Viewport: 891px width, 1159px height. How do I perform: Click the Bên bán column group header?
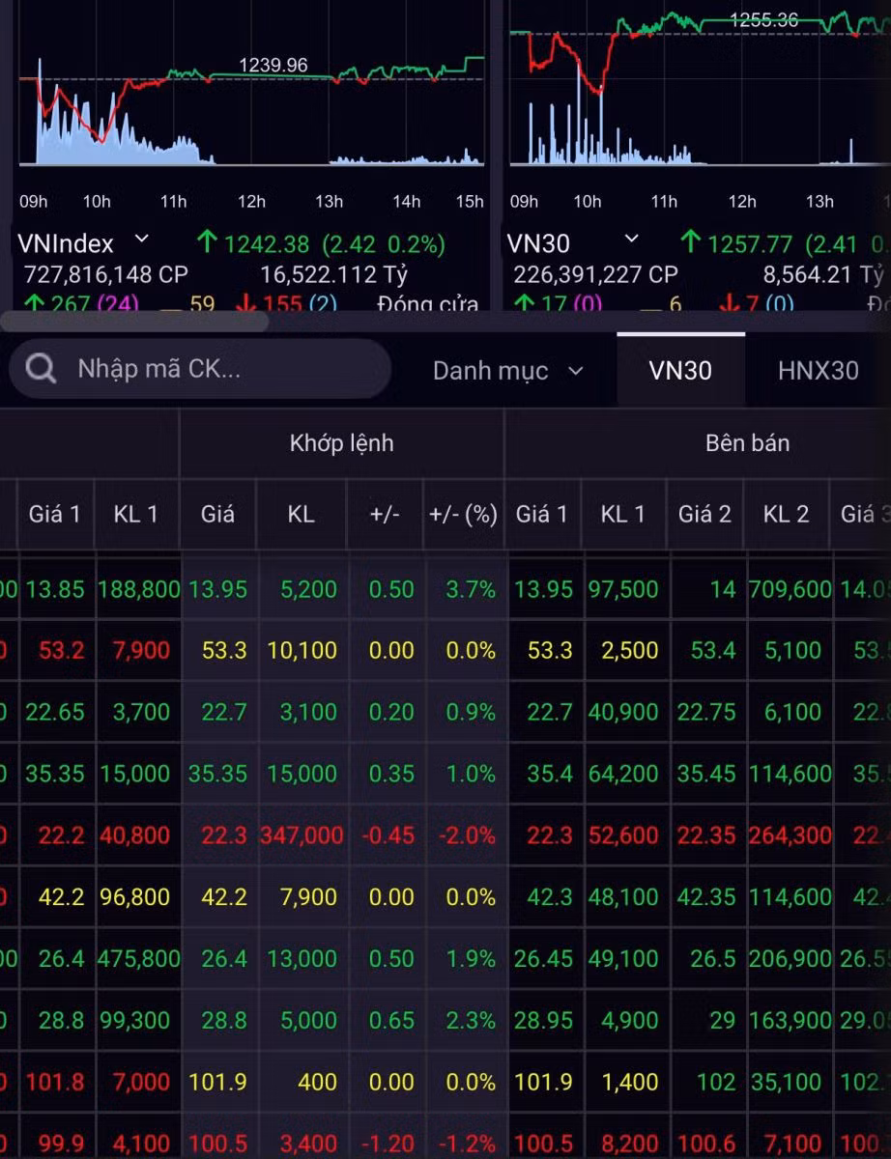[747, 443]
